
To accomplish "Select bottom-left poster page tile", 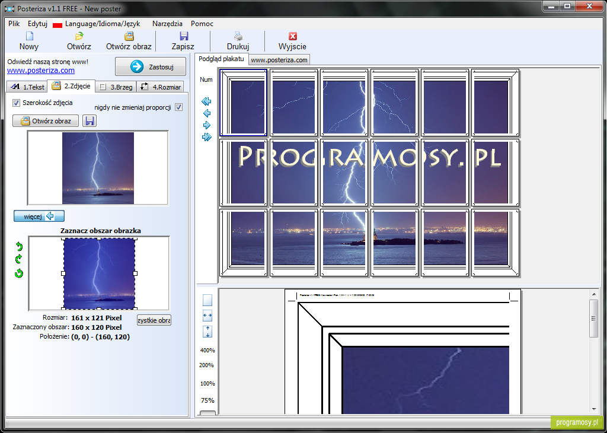I will [x=244, y=243].
